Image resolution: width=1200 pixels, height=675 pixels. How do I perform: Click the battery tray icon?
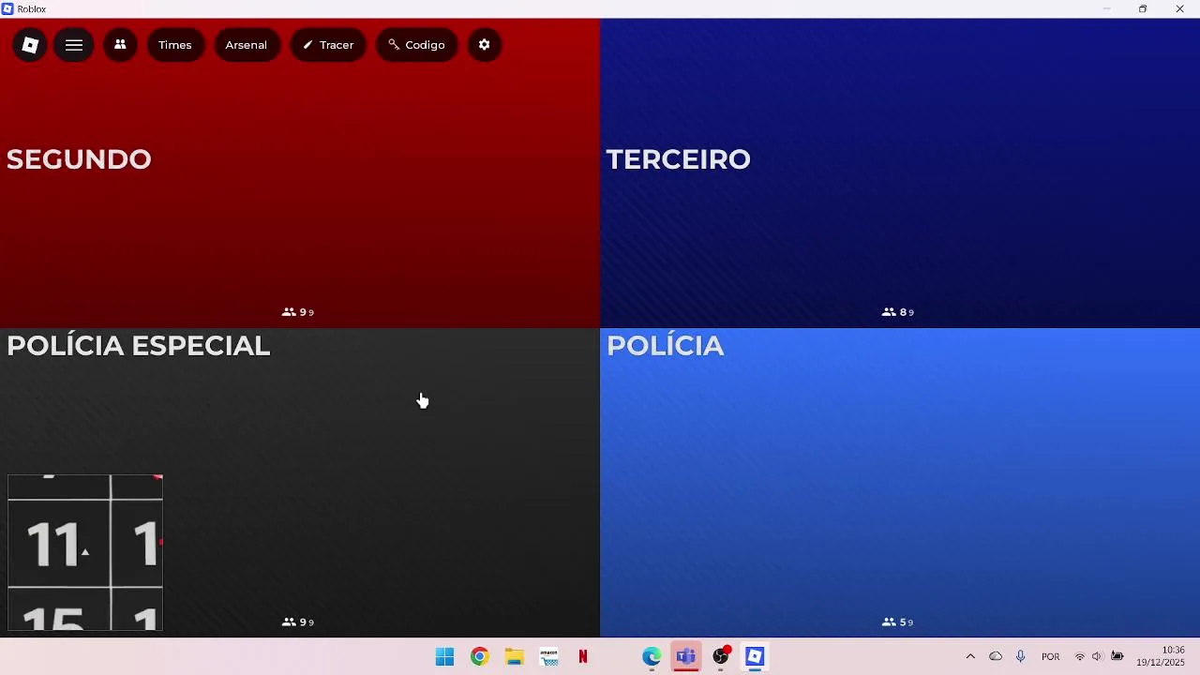(1117, 657)
